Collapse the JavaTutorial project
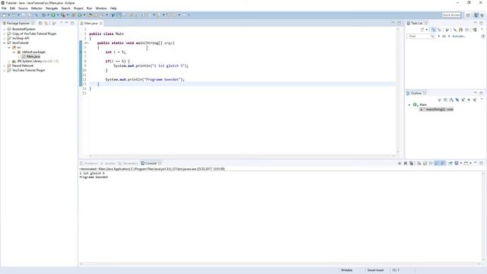 4,43
